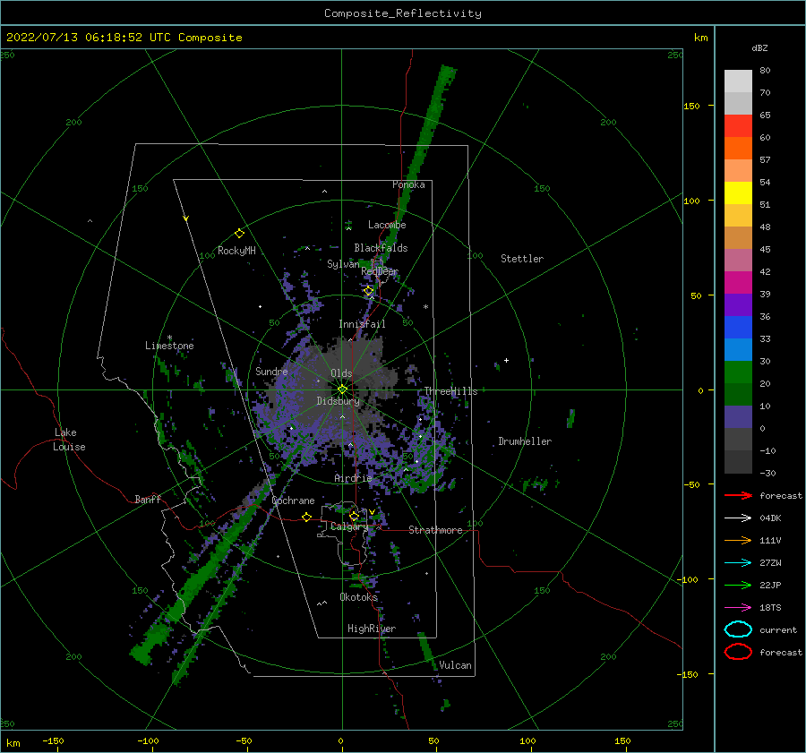The width and height of the screenshot is (806, 753).
Task: Click the yellow diamond marker near Cochrane
Action: coord(306,517)
